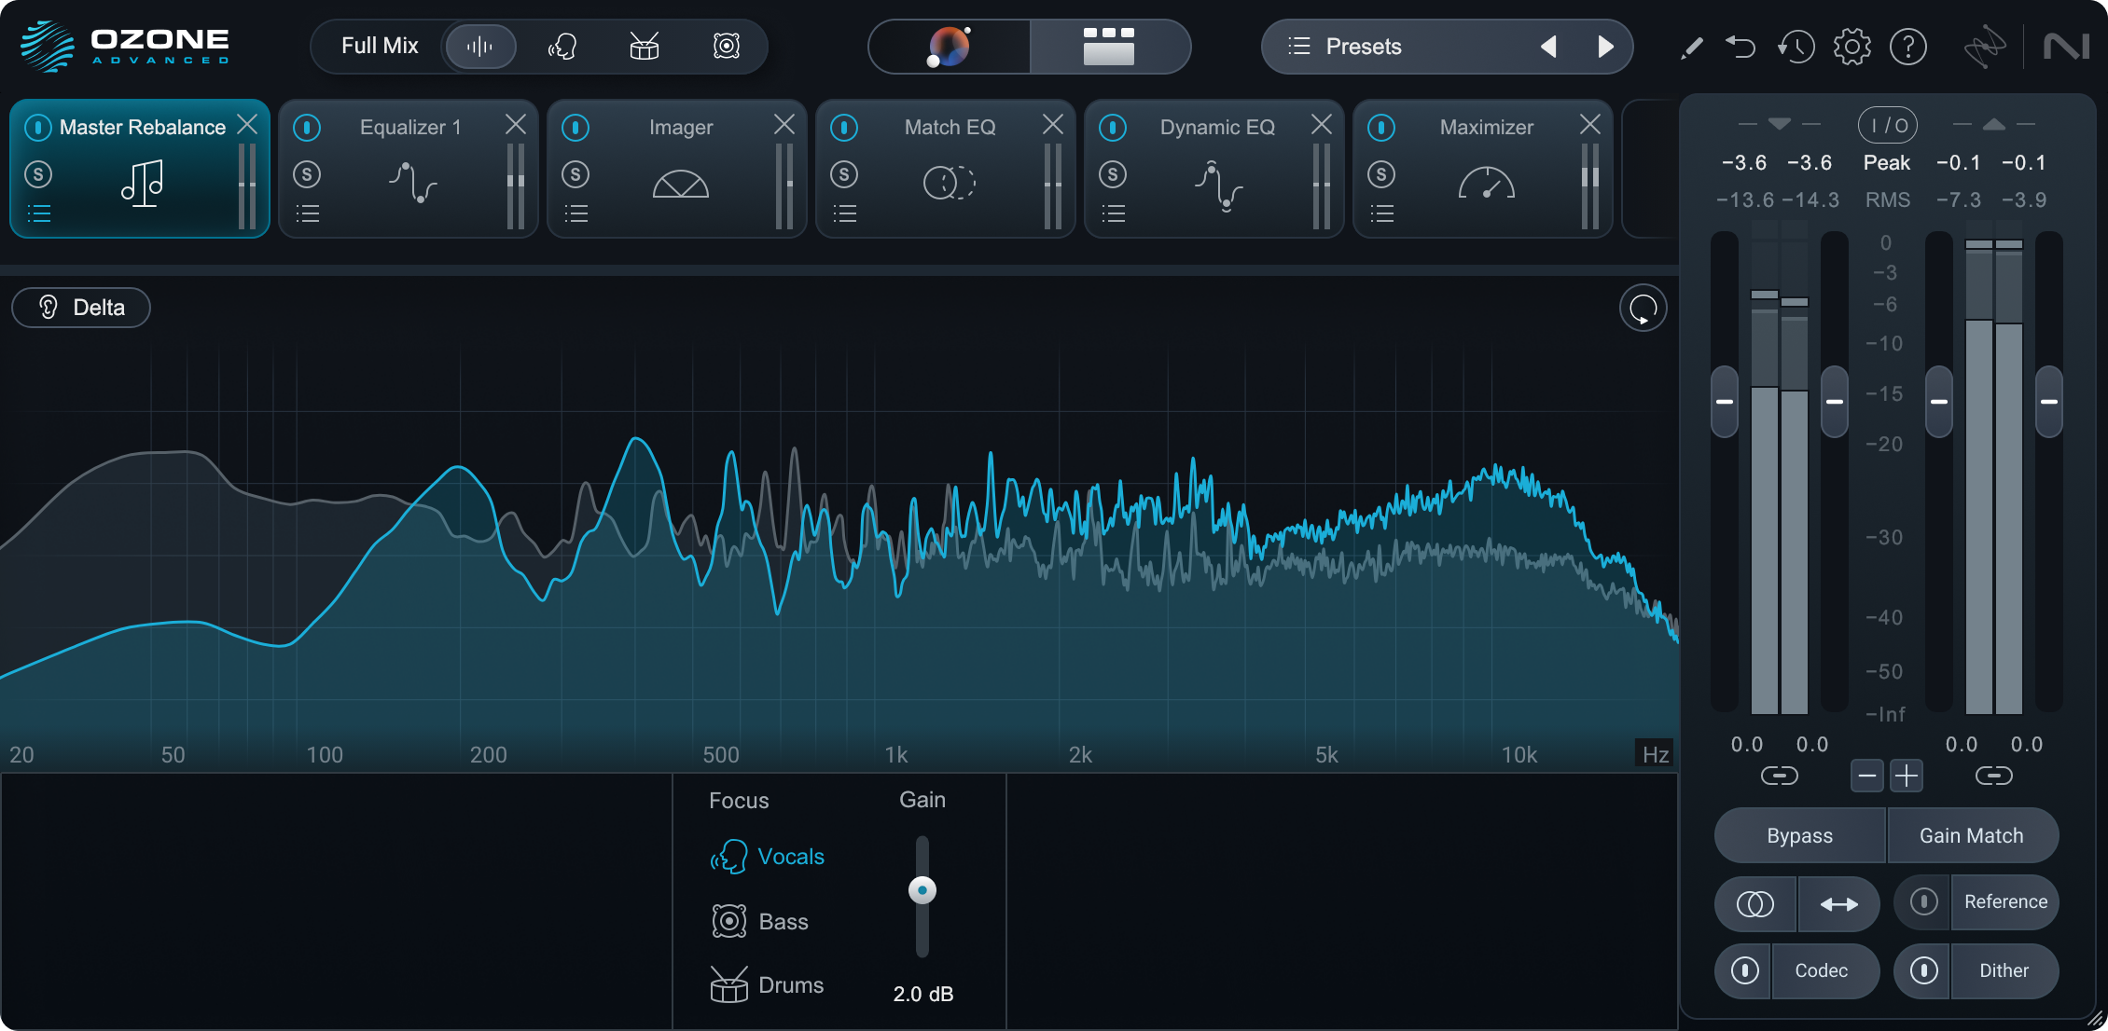Undo the last change with the undo arrow
The height and width of the screenshot is (1031, 2108).
1740,46
